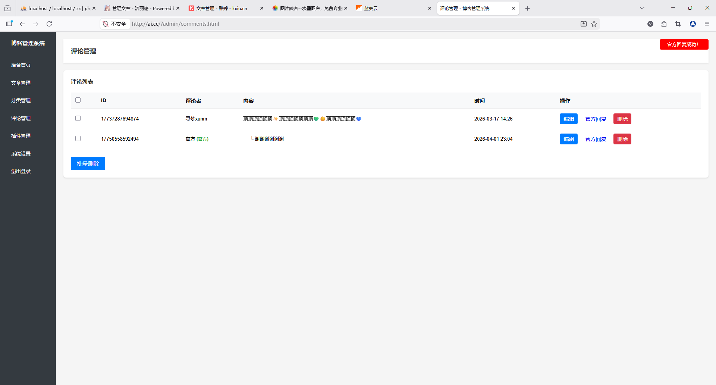This screenshot has height=385, width=716.
Task: Go back using the browser back arrow
Action: pyautogui.click(x=22, y=24)
